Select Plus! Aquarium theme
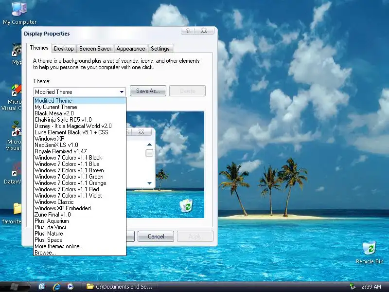Screen dimensions: 389x292 (80, 221)
